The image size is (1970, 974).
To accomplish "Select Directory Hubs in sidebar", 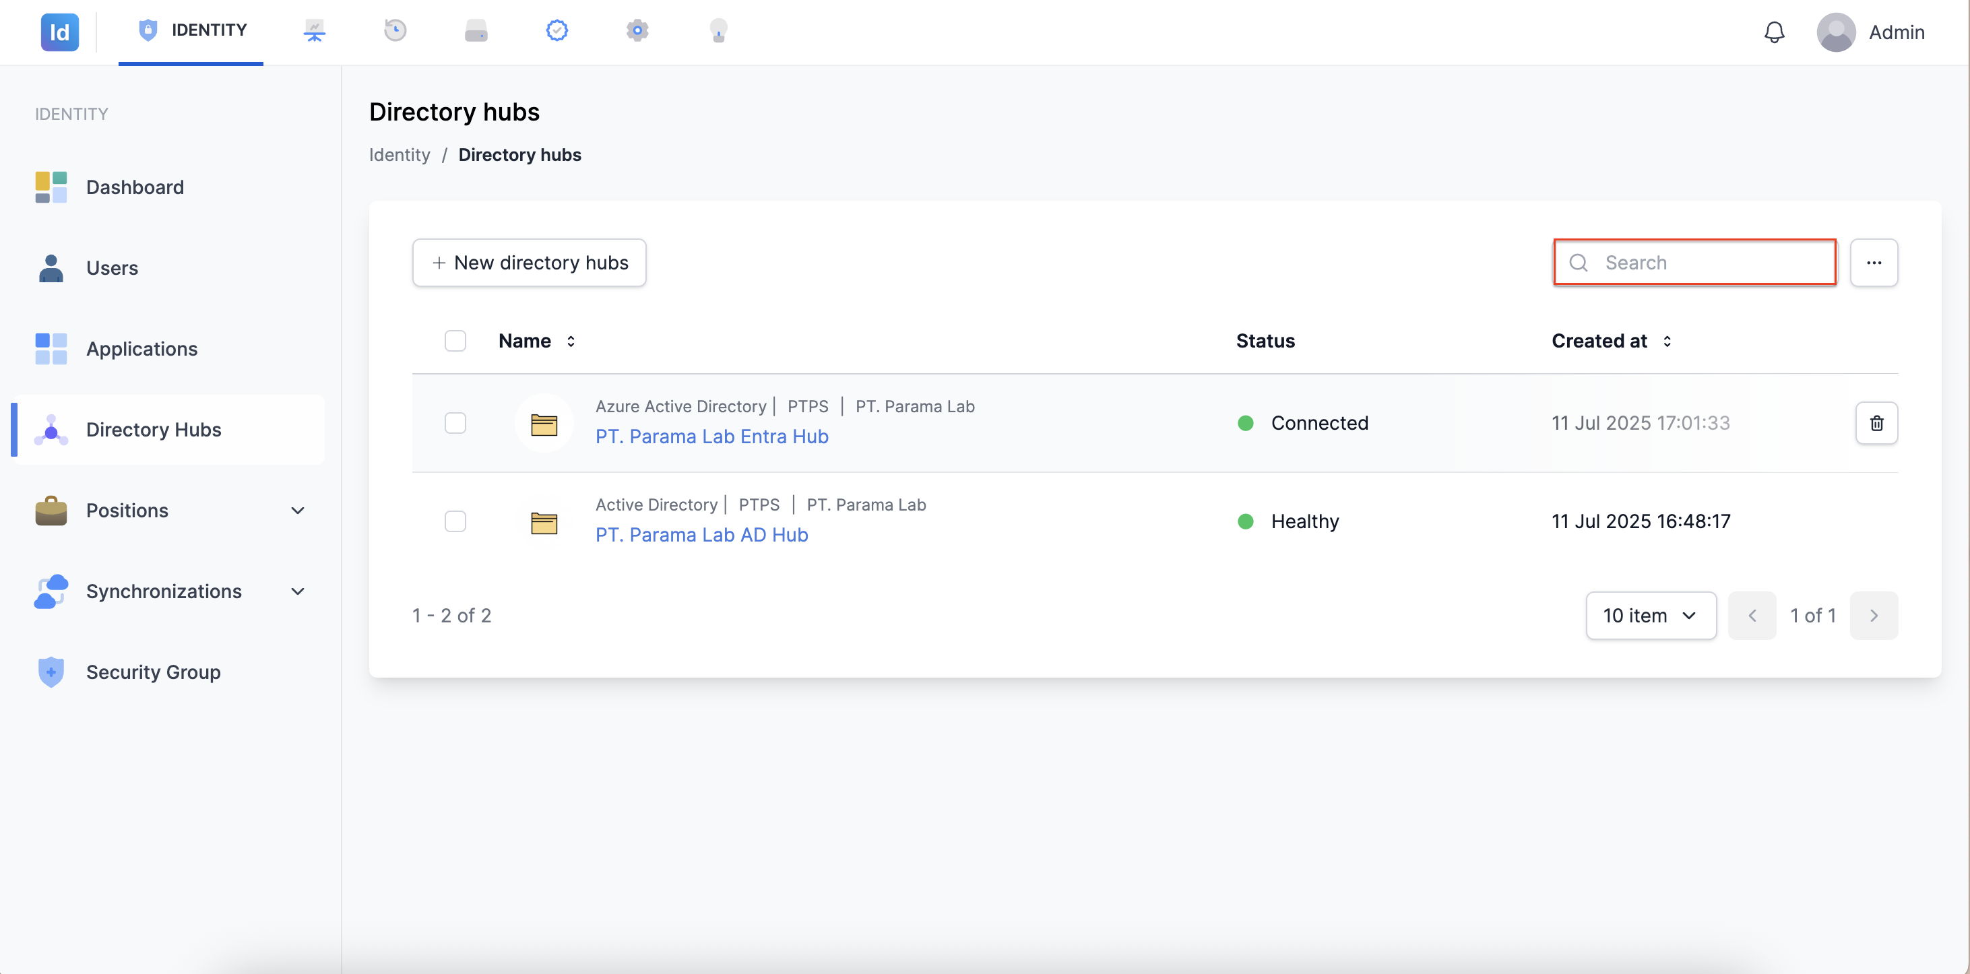I will [x=168, y=430].
